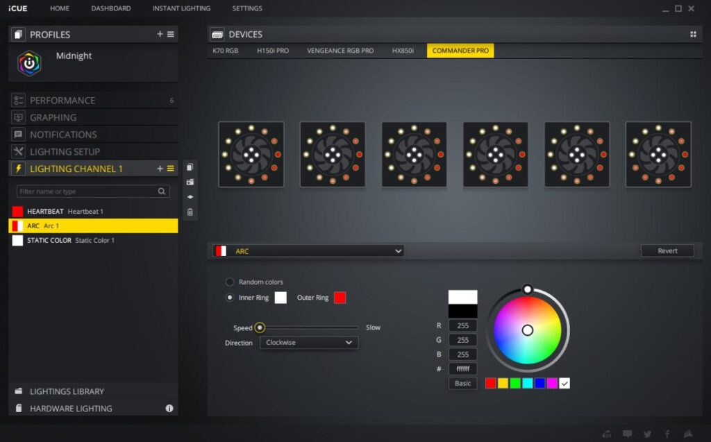The height and width of the screenshot is (442, 711).
Task: Pick the red basic color swatch
Action: 490,383
